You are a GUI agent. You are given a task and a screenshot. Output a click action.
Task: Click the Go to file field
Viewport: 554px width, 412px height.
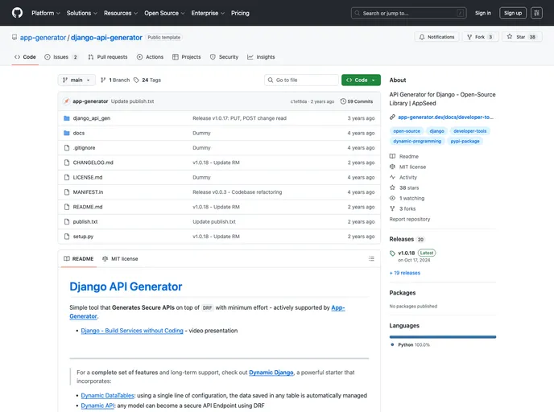[301, 80]
